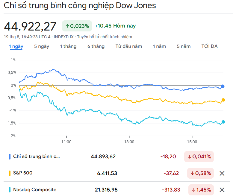
Task: Remove Nasdaq Composite comparison with X icon
Action: point(222,190)
